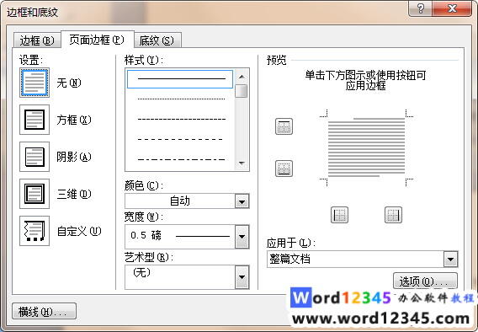Click the (无) art style value
The height and width of the screenshot is (332, 478).
[x=141, y=272]
